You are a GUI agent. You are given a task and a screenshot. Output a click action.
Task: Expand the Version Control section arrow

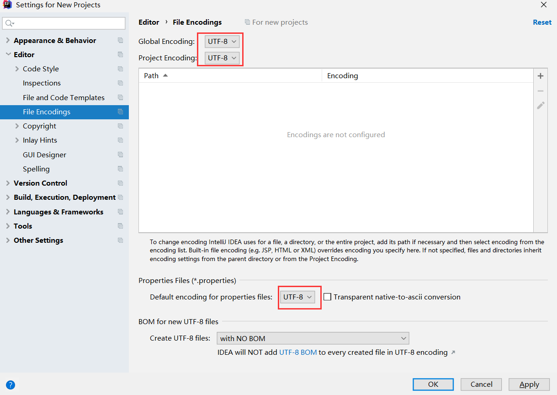(8, 183)
